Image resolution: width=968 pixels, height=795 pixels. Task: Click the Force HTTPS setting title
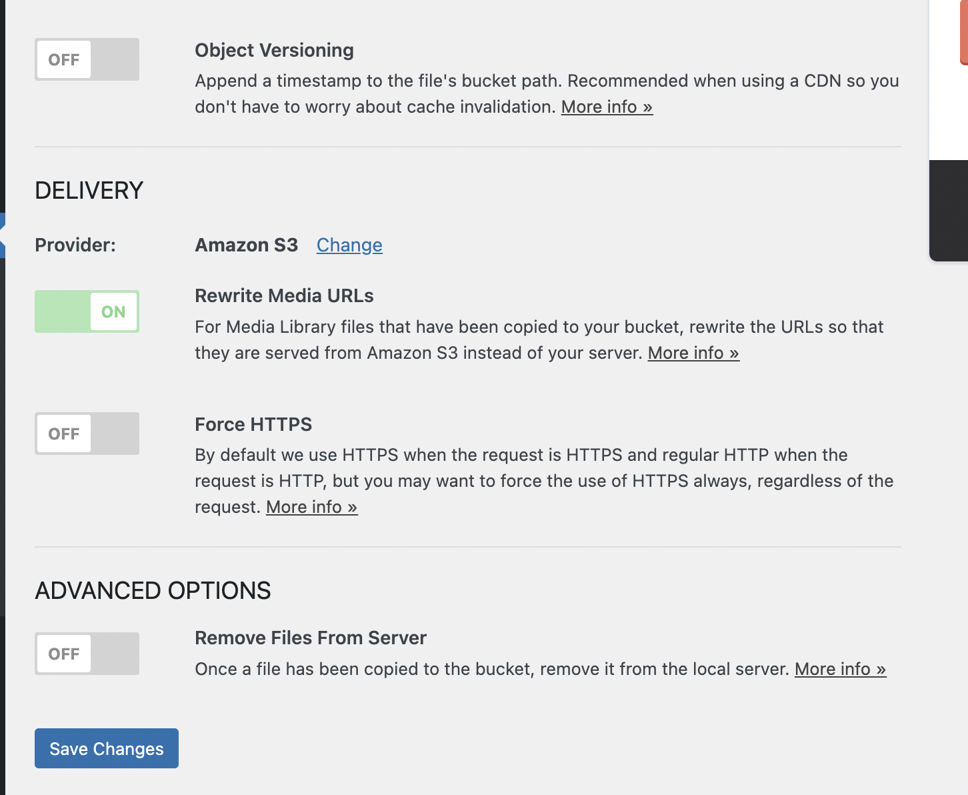coord(253,424)
